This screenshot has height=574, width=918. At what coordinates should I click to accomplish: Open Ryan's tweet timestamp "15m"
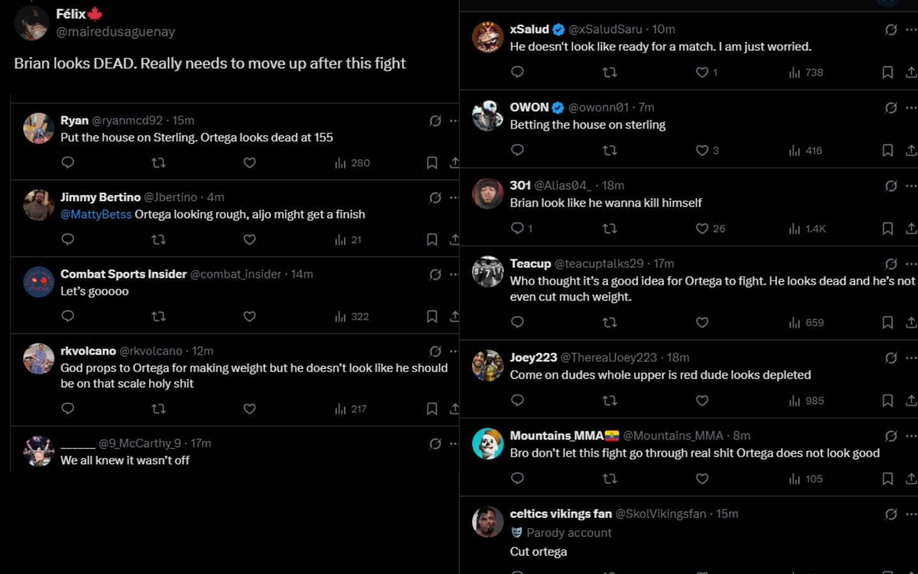(x=185, y=119)
